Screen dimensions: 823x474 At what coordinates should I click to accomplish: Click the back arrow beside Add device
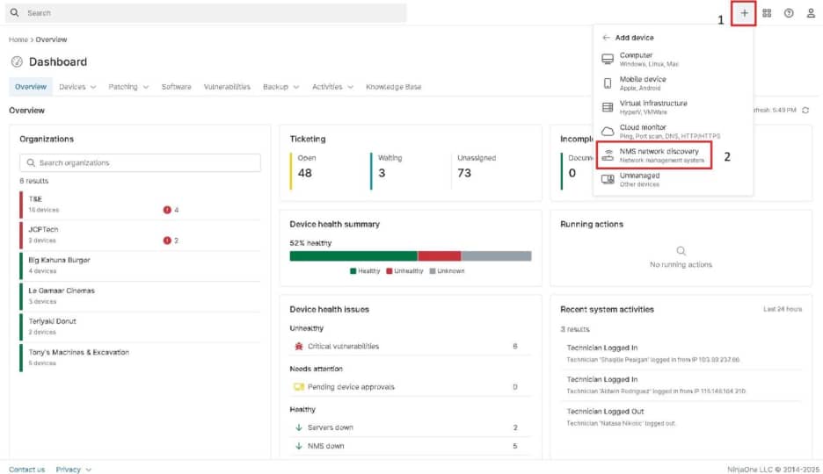tap(606, 38)
